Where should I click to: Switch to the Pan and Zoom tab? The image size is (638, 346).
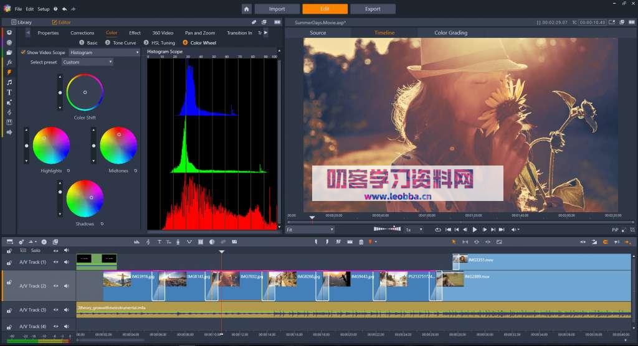pyautogui.click(x=200, y=33)
